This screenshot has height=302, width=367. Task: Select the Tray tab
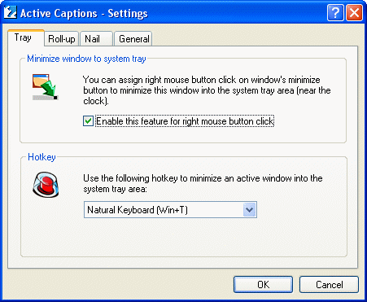tap(26, 37)
